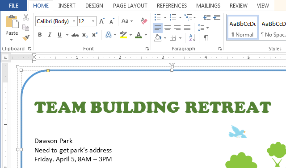
Task: Apply Text Effects with the outlined A
Action: pos(109,35)
